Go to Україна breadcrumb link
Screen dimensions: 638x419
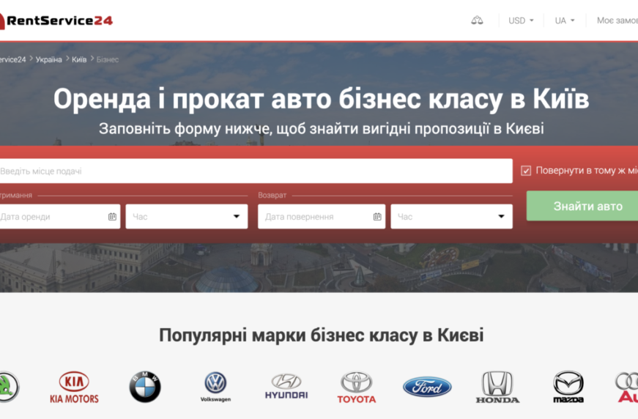click(x=49, y=59)
